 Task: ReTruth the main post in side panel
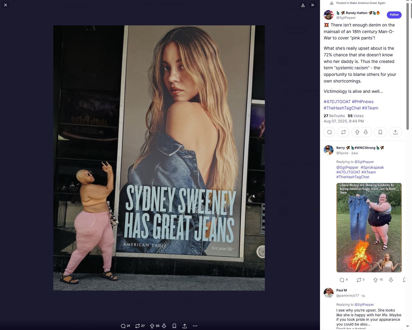tap(343, 132)
